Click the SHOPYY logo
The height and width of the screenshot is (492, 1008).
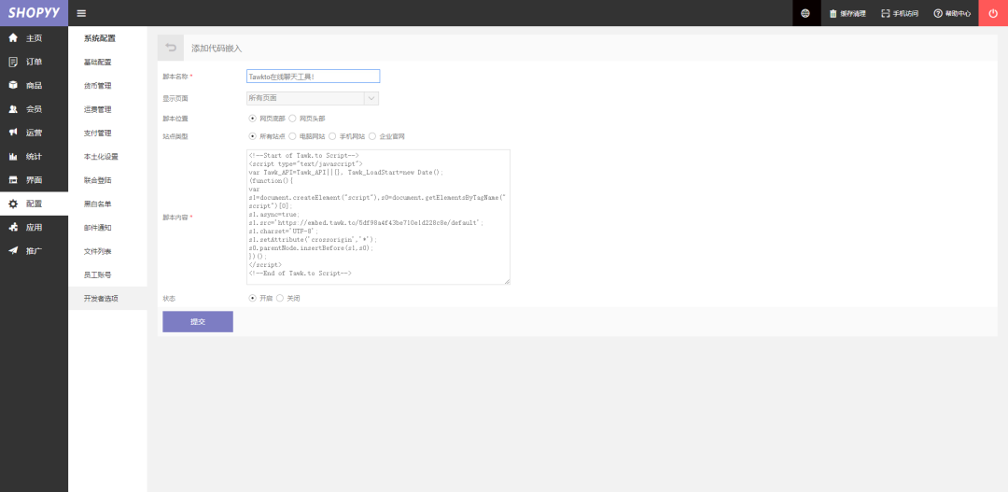(x=35, y=13)
